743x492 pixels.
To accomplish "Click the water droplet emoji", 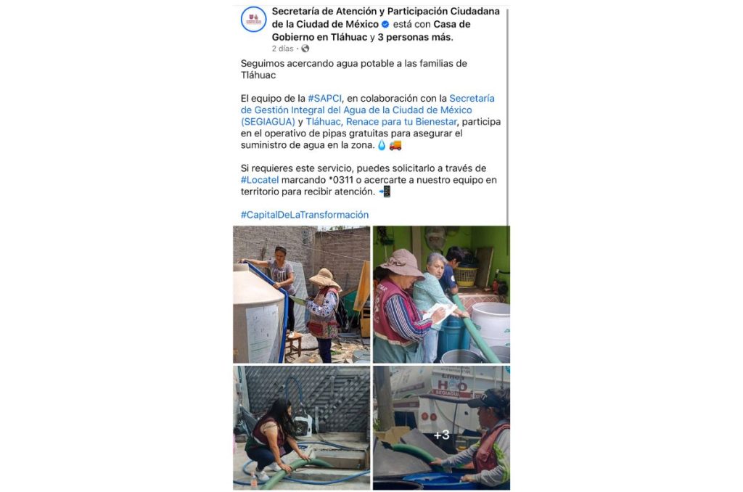I will (382, 145).
